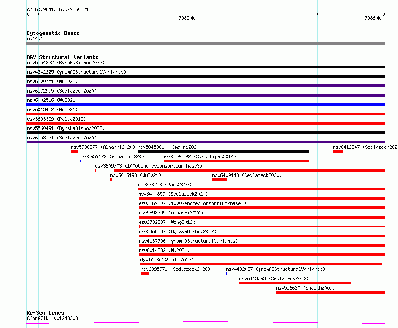Open the nsv516620 (Shaikh2009) label
The width and height of the screenshot is (398, 328).
click(305, 288)
